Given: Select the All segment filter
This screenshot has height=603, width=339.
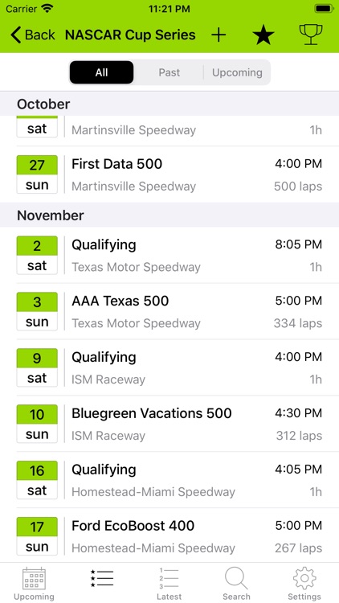Looking at the screenshot, I should click(101, 72).
